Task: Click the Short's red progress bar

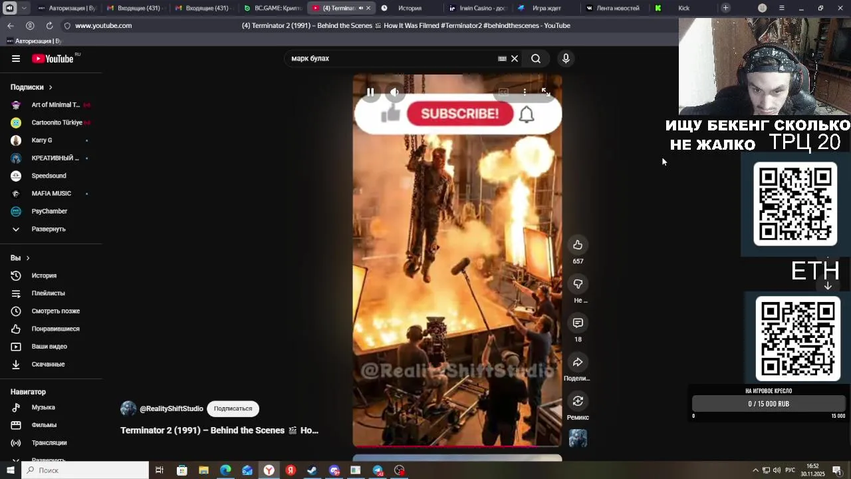Action: 457,446
